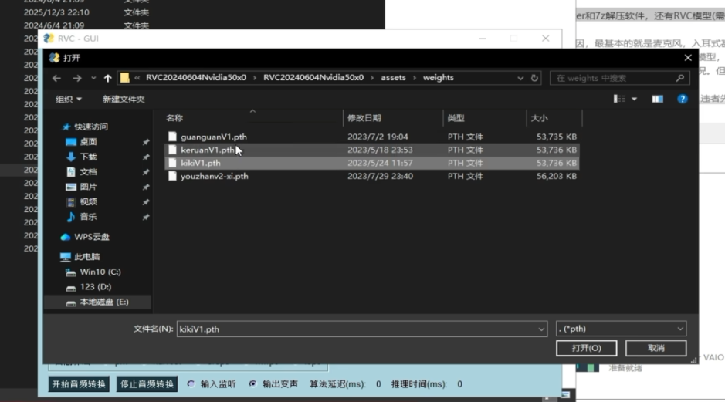The width and height of the screenshot is (725, 402).
Task: Open the 组织 menu
Action: (69, 100)
